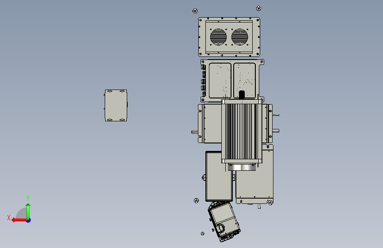The image size is (383, 248).
Task: Select the right circular fan grille
Action: tap(239, 37)
